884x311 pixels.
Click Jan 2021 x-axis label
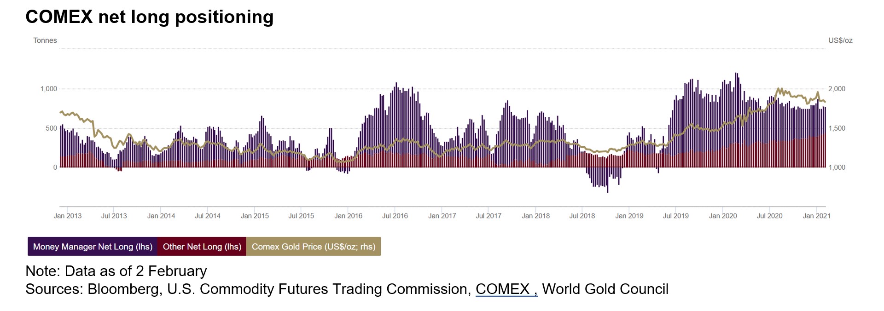(816, 216)
